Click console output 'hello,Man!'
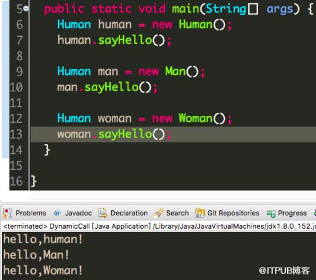316x280 pixels. tap(36, 255)
